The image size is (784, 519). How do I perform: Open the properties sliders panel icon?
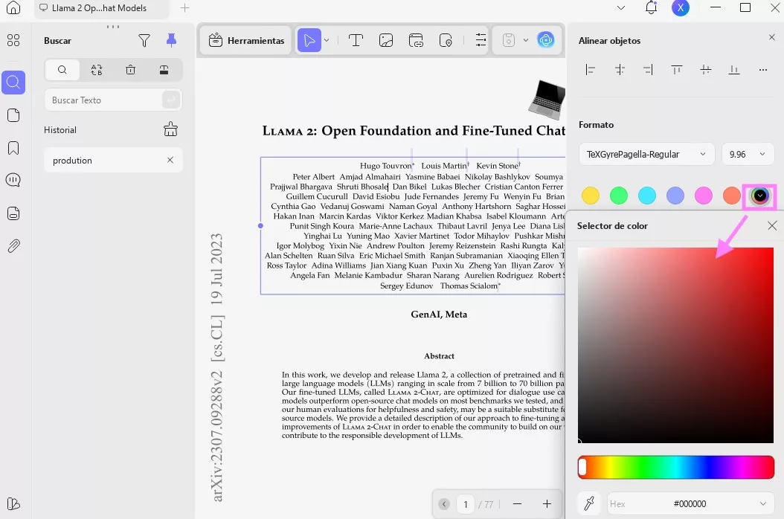[x=481, y=40]
